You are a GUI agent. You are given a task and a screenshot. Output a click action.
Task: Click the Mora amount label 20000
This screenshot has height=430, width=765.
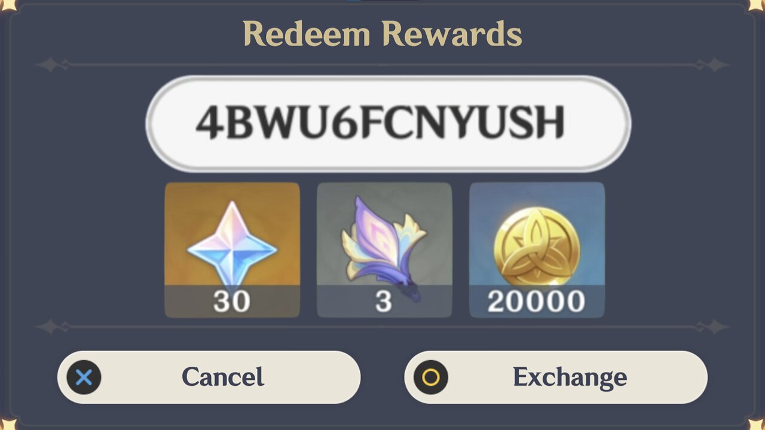(537, 302)
